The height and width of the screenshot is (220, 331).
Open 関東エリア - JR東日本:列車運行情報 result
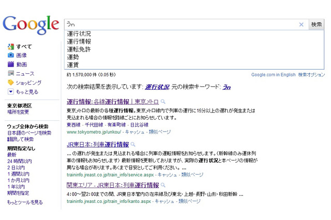[113, 185]
